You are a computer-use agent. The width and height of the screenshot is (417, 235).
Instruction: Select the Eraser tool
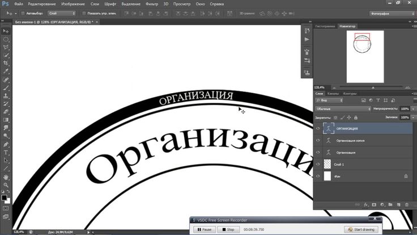(x=6, y=112)
